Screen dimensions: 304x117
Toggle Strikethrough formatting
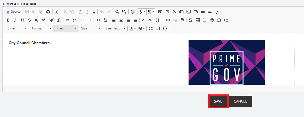click(x=29, y=20)
